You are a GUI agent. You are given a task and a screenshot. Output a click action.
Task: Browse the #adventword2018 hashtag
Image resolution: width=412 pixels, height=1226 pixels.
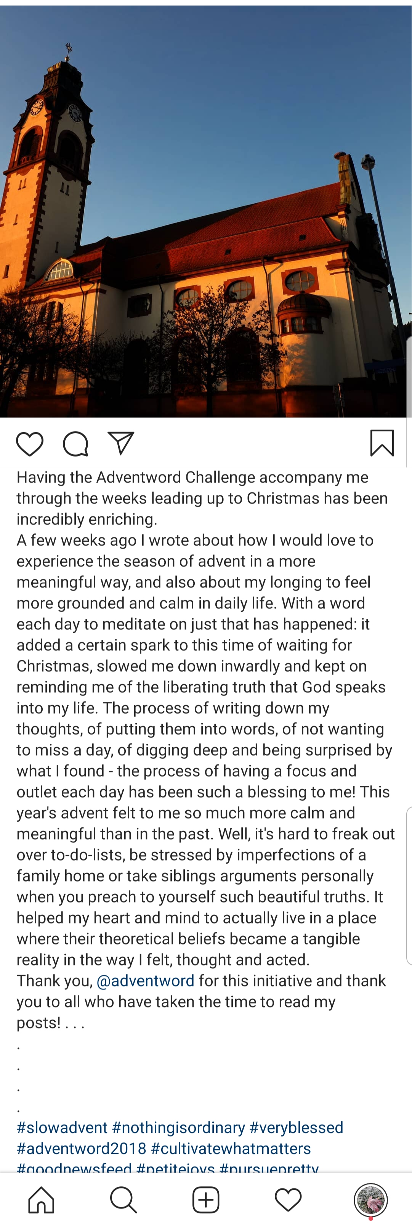pyautogui.click(x=81, y=1149)
